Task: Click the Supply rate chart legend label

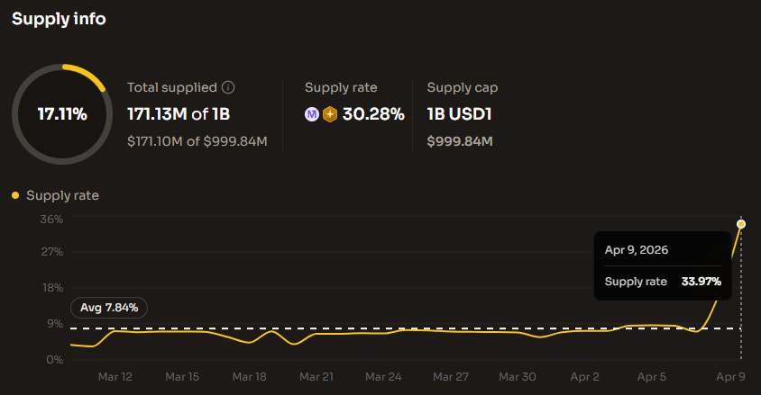Action: (62, 195)
